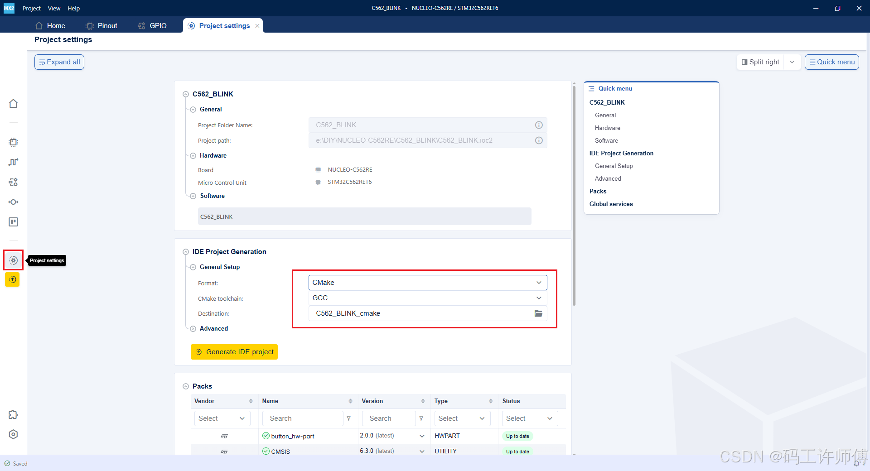Screen dimensions: 870x471
Task: Jump to General Setup in Quick menu
Action: [x=614, y=166]
